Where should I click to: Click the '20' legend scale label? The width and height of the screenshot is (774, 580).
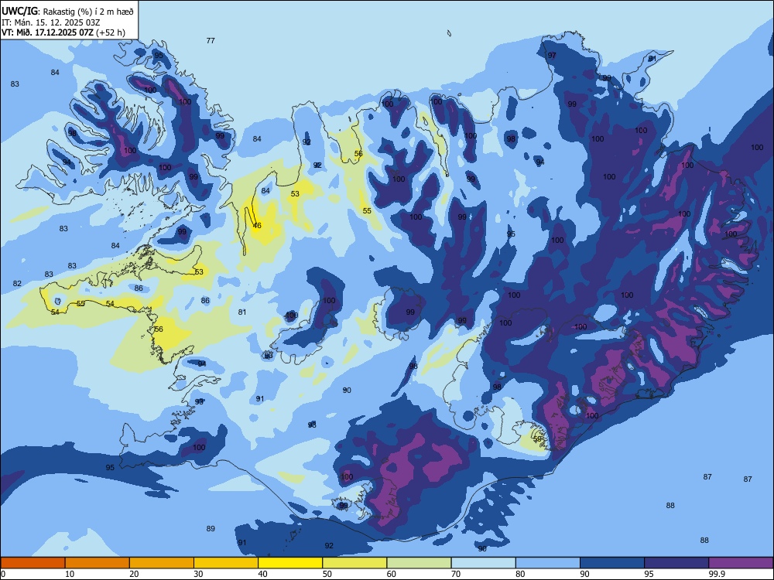pyautogui.click(x=134, y=574)
